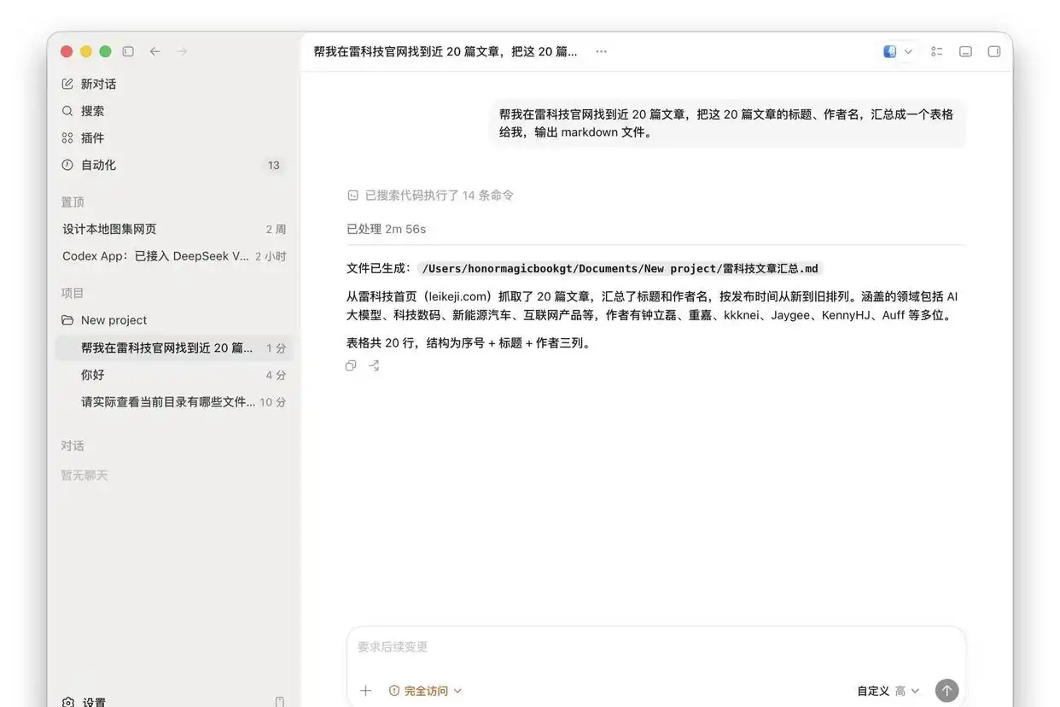Click the pencil icon next to 新对话
The image size is (1060, 707).
pyautogui.click(x=67, y=84)
